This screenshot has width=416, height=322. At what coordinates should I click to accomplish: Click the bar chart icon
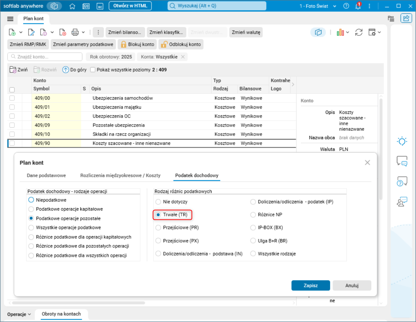coord(340,32)
